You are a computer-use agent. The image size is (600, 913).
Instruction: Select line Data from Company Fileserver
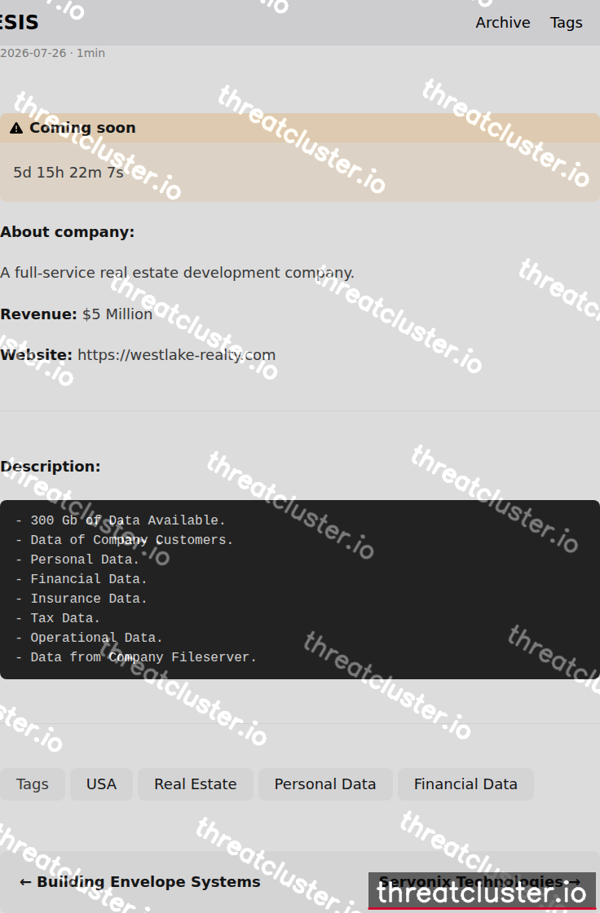pos(136,657)
